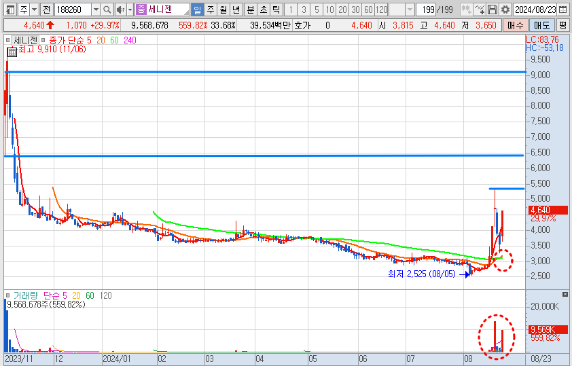Click the volume figure 9,568,678
Image resolution: width=572 pixels, height=366 pixels.
coord(149,25)
